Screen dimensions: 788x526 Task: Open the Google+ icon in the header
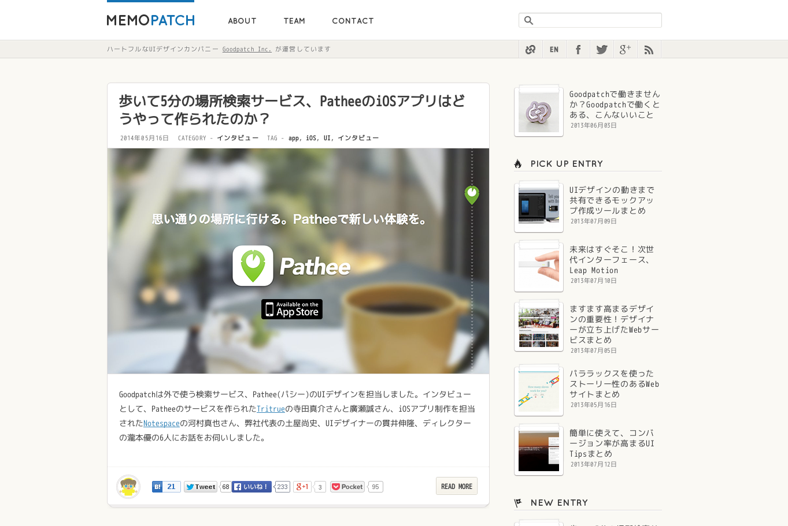625,50
